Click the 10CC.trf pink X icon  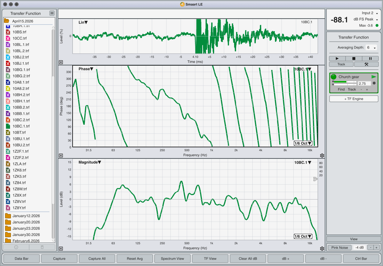click(x=8, y=38)
